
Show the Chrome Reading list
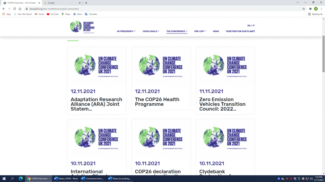click(x=315, y=14)
